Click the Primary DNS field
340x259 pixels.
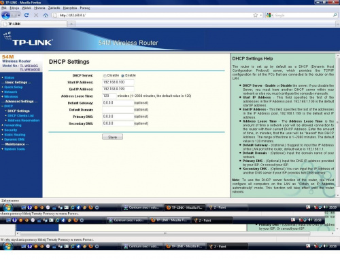(x=118, y=117)
